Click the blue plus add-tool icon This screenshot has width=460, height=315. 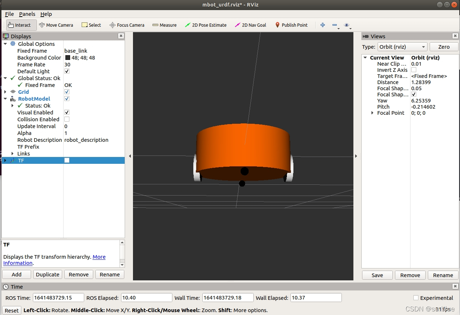click(x=323, y=25)
